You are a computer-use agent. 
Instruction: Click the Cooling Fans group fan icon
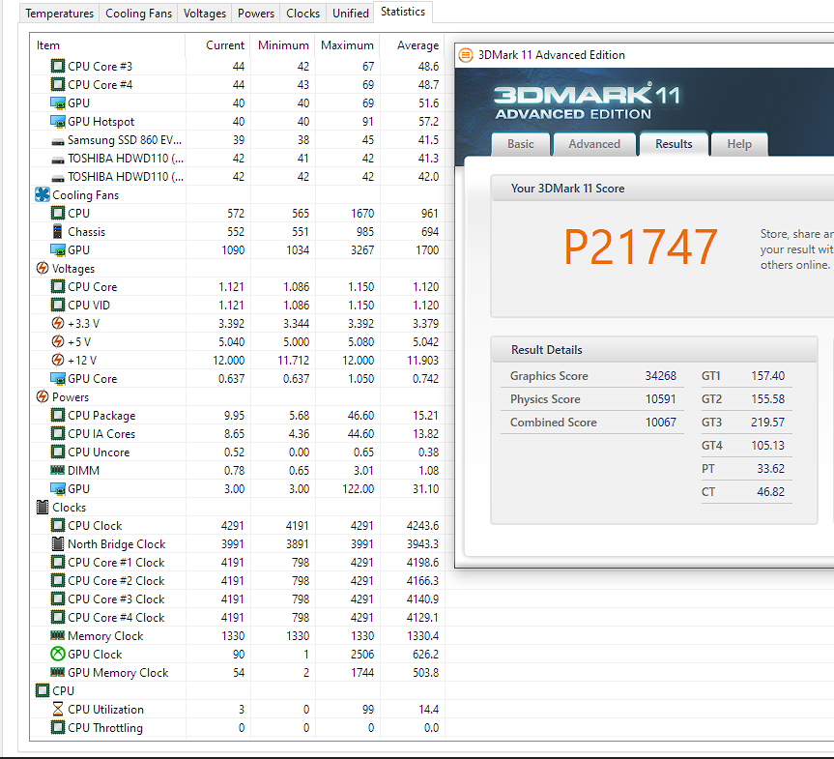[42, 194]
